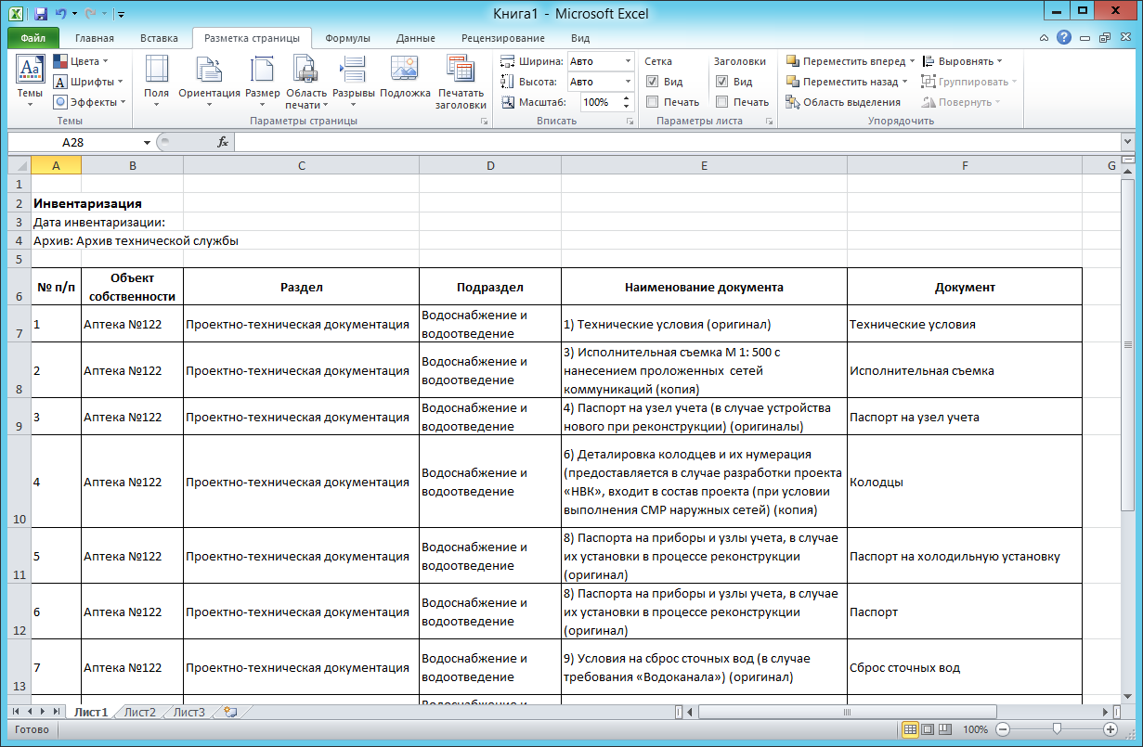The width and height of the screenshot is (1143, 747).
Task: Open Page Setup dialog launcher
Action: click(x=484, y=122)
